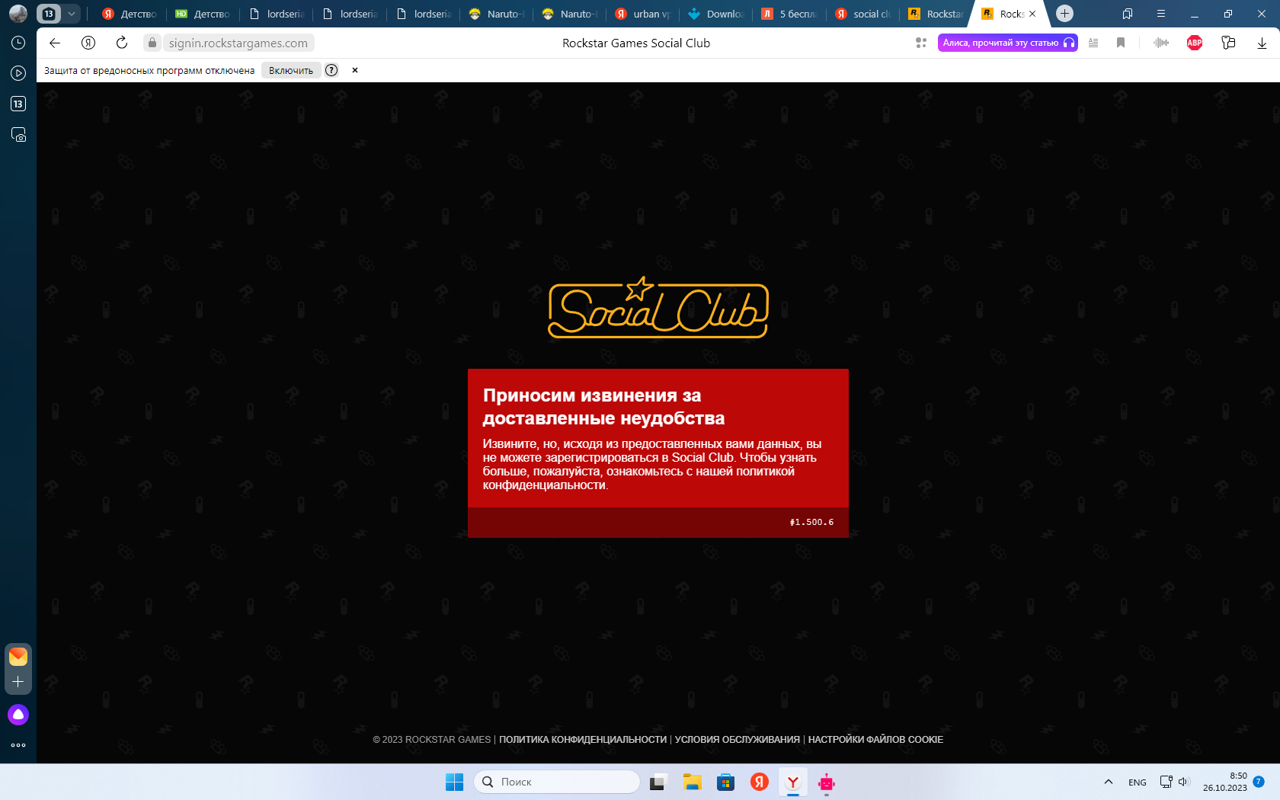This screenshot has height=800, width=1280.
Task: Click the Yandex Browser Y taskbar icon
Action: tap(793, 782)
